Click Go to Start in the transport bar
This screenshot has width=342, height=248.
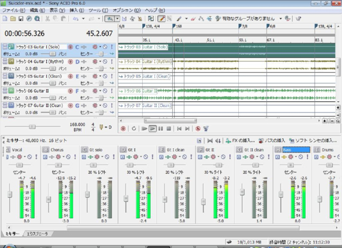[x=179, y=129]
